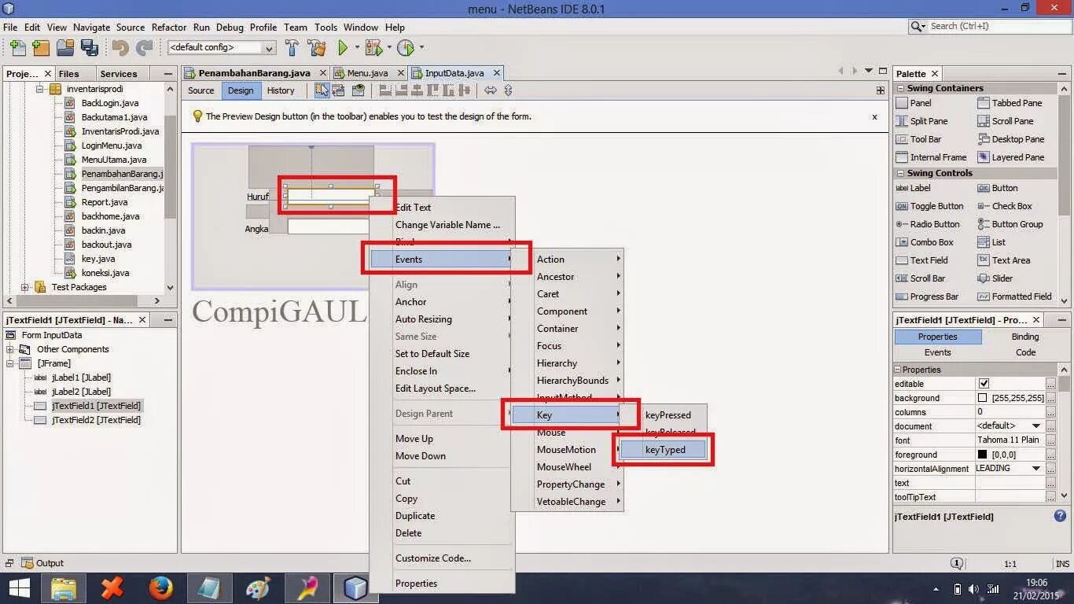Collapse the inventarisprodi package node
The width and height of the screenshot is (1074, 604).
pyautogui.click(x=39, y=89)
